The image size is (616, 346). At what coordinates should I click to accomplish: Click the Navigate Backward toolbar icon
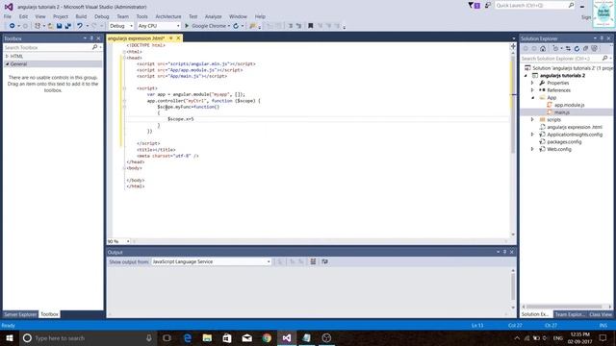(x=12, y=26)
